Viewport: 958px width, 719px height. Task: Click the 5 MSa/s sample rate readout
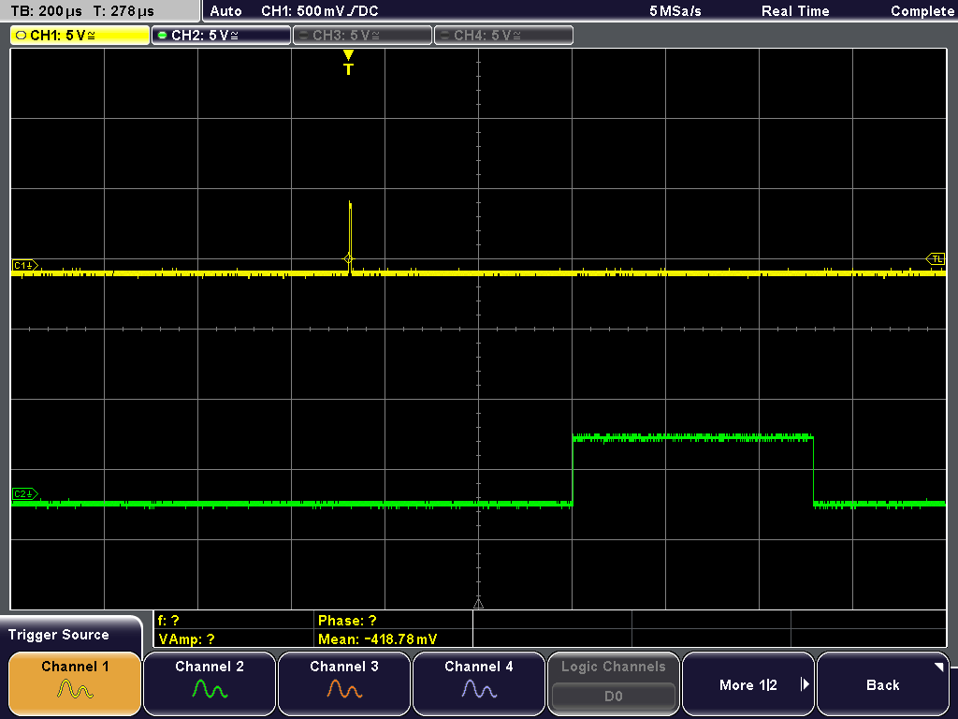[x=675, y=11]
